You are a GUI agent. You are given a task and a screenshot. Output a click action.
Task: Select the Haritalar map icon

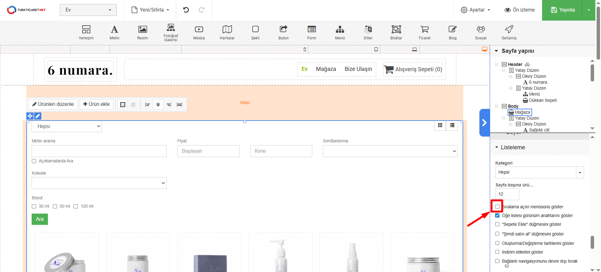(x=227, y=32)
